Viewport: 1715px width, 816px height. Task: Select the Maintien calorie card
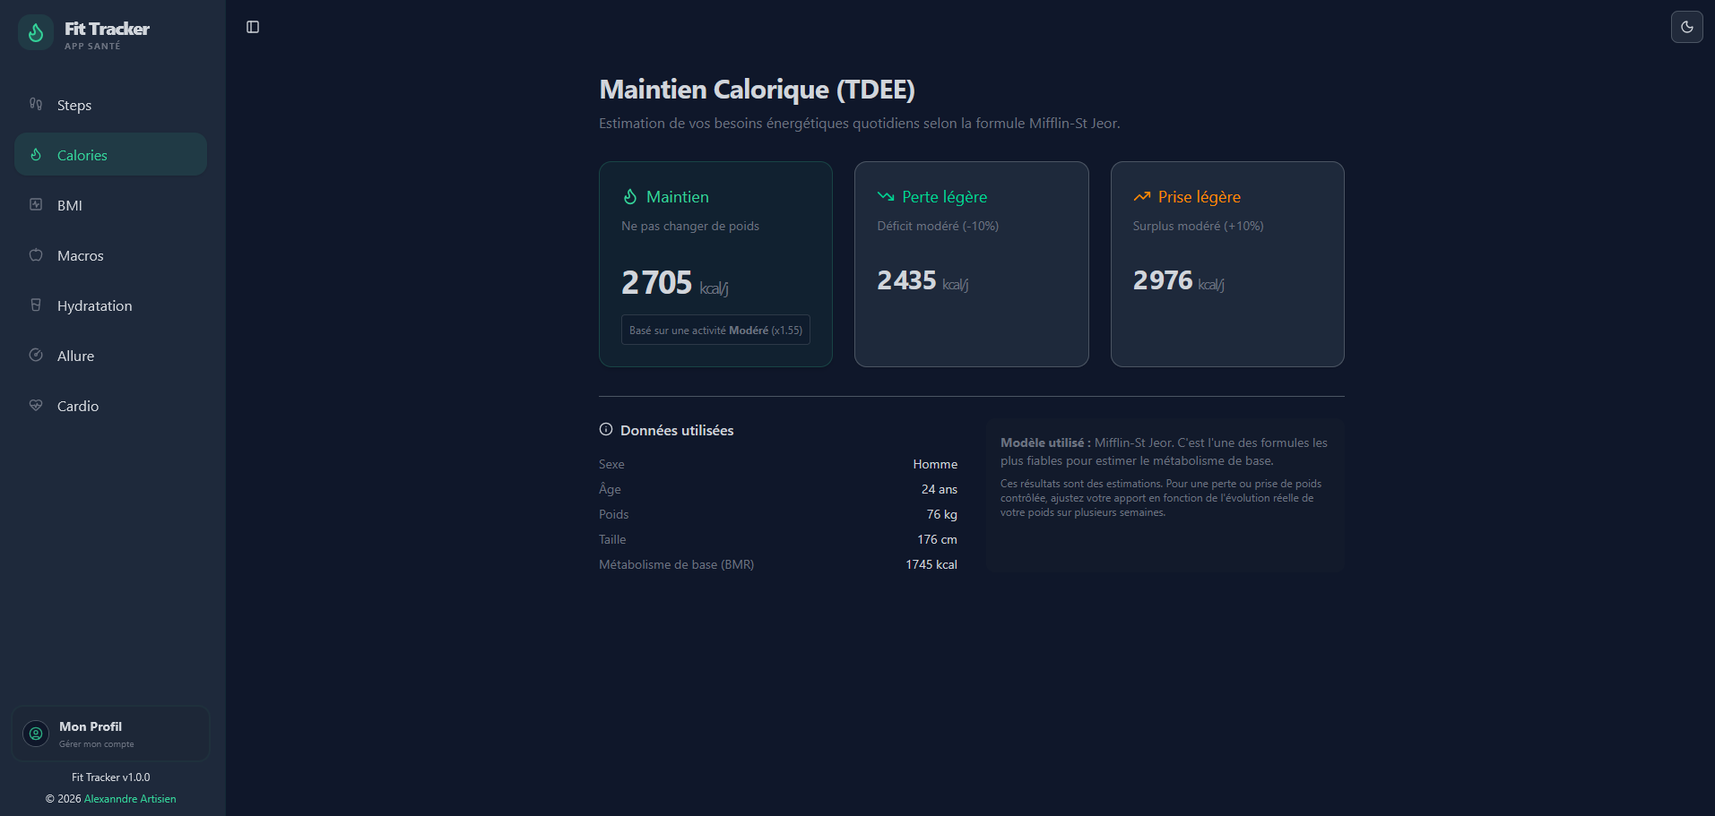pos(715,263)
